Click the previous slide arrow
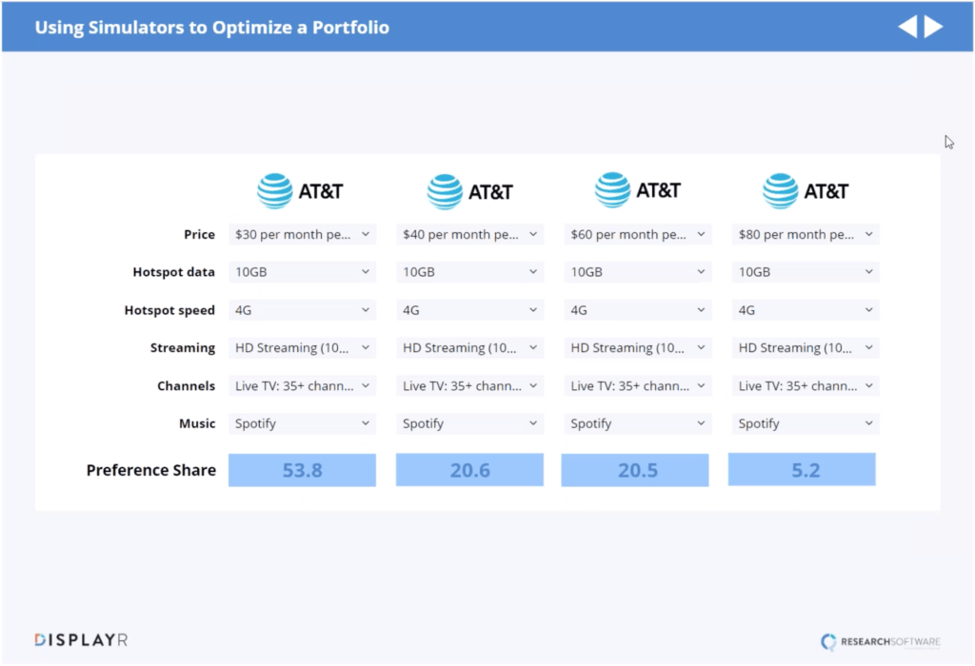This screenshot has width=975, height=666. coord(907,27)
